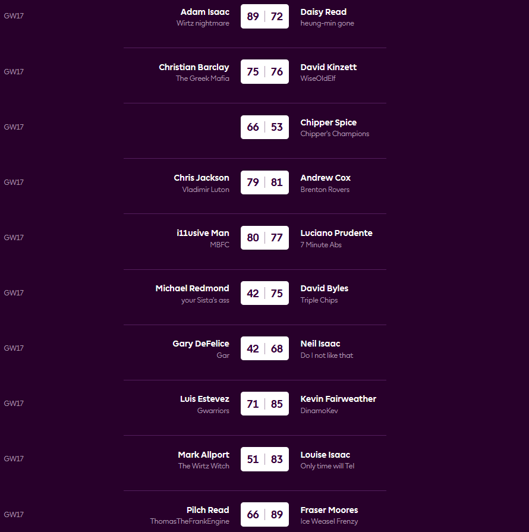Open Kevin Fairweather's manager link
Screen dimensions: 529x532
[338, 399]
